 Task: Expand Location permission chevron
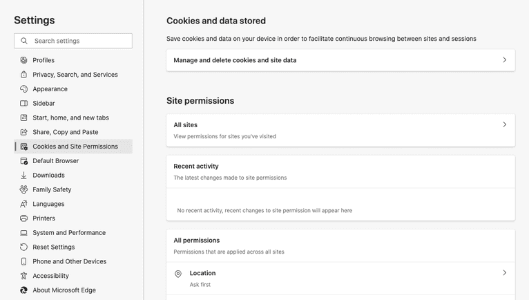point(504,273)
